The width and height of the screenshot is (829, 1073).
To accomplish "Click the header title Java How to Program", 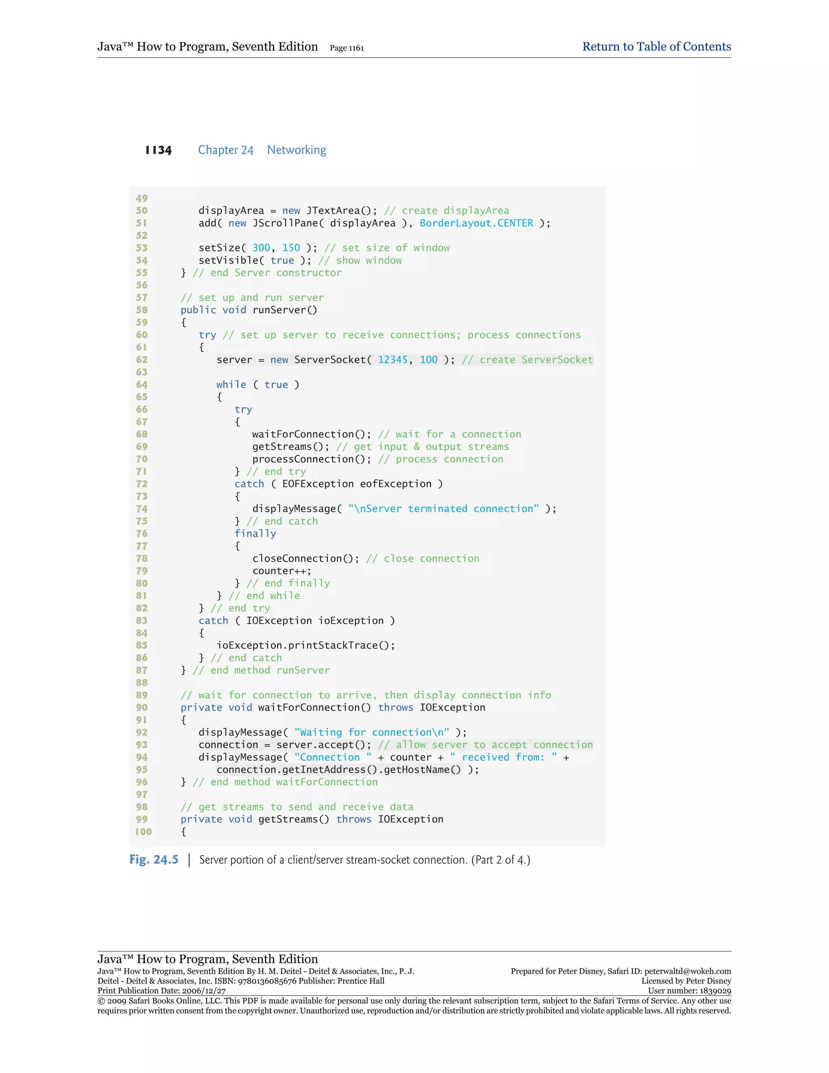I will tap(207, 47).
